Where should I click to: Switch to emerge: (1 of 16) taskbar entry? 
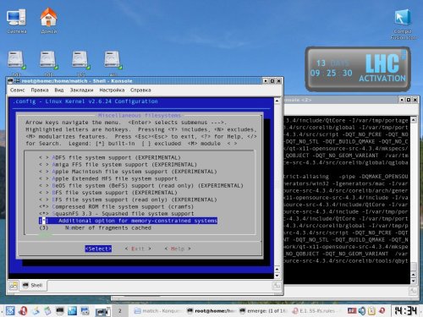point(264,311)
